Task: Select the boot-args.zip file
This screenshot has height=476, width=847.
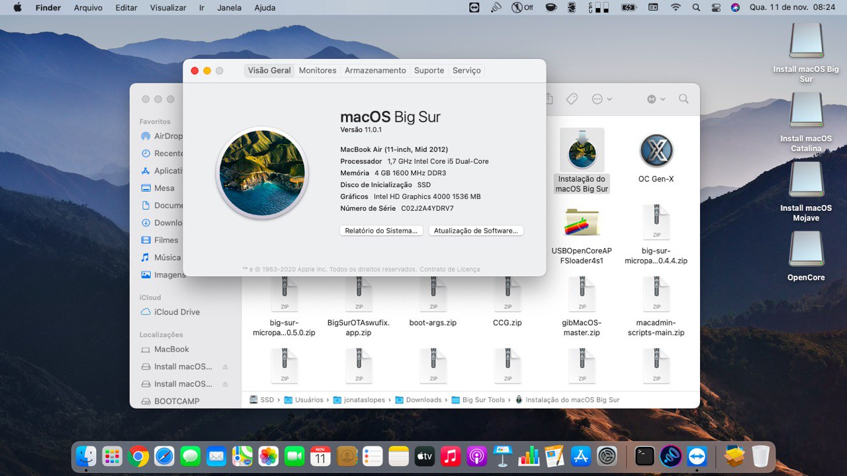Action: (x=433, y=301)
